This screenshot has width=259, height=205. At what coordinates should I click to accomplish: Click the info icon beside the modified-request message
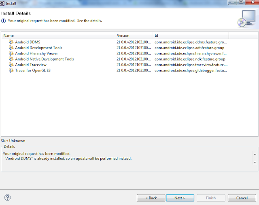click(3, 21)
